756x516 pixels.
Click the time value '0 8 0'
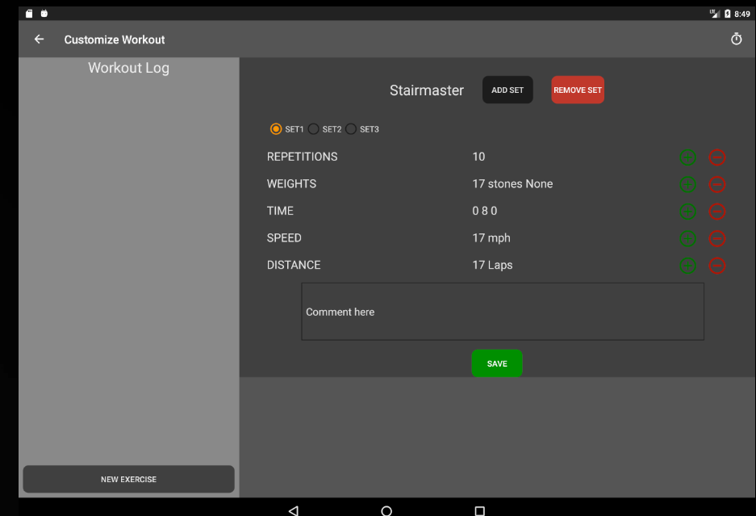[485, 211]
